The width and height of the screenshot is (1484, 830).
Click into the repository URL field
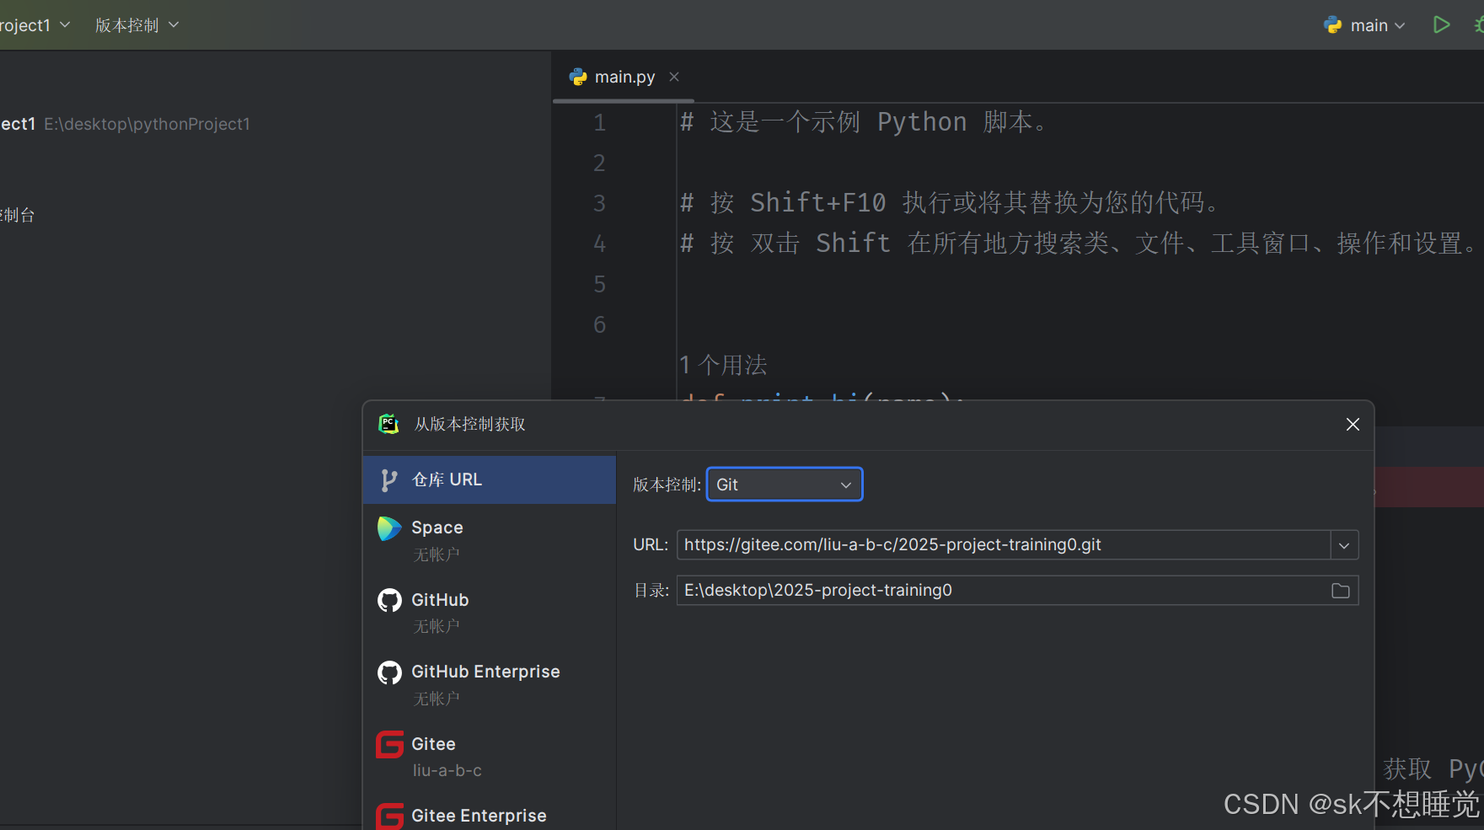(x=1003, y=544)
